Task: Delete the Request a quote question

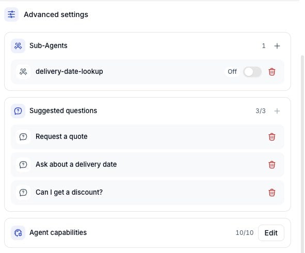Action: 272,137
